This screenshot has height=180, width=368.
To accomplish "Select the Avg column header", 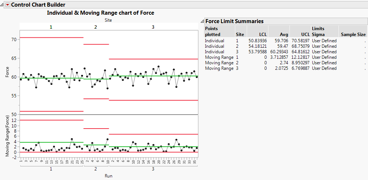I will tap(283, 34).
